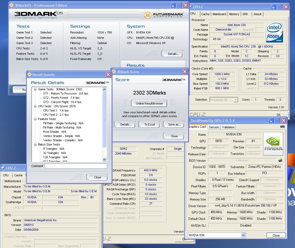The image size is (295, 248).
Task: Click the Comment input field
Action: [x=76, y=166]
